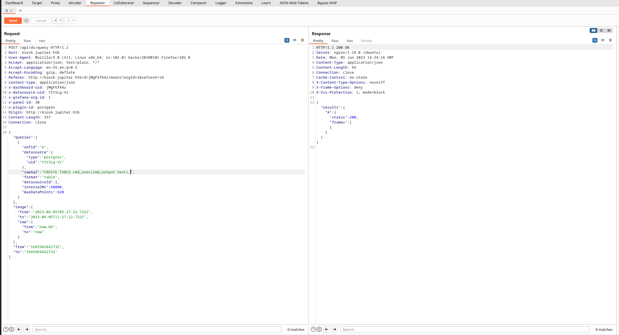Open request search help question icon

[x=5, y=329]
